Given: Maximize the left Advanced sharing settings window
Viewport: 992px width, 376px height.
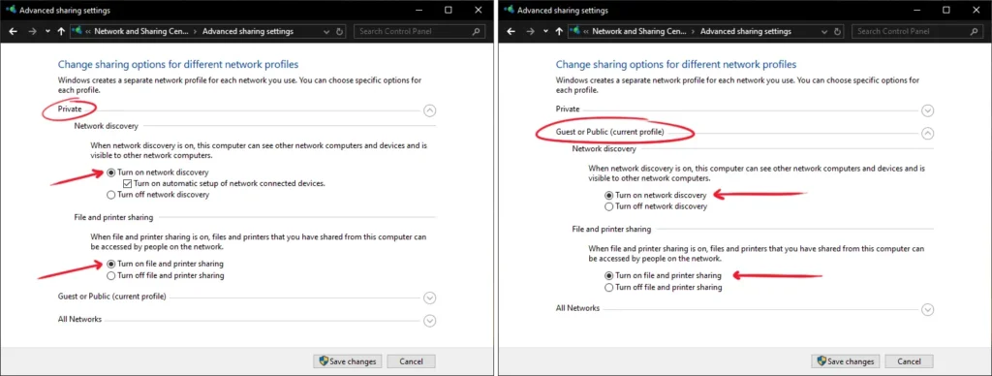Looking at the screenshot, I should tap(448, 10).
